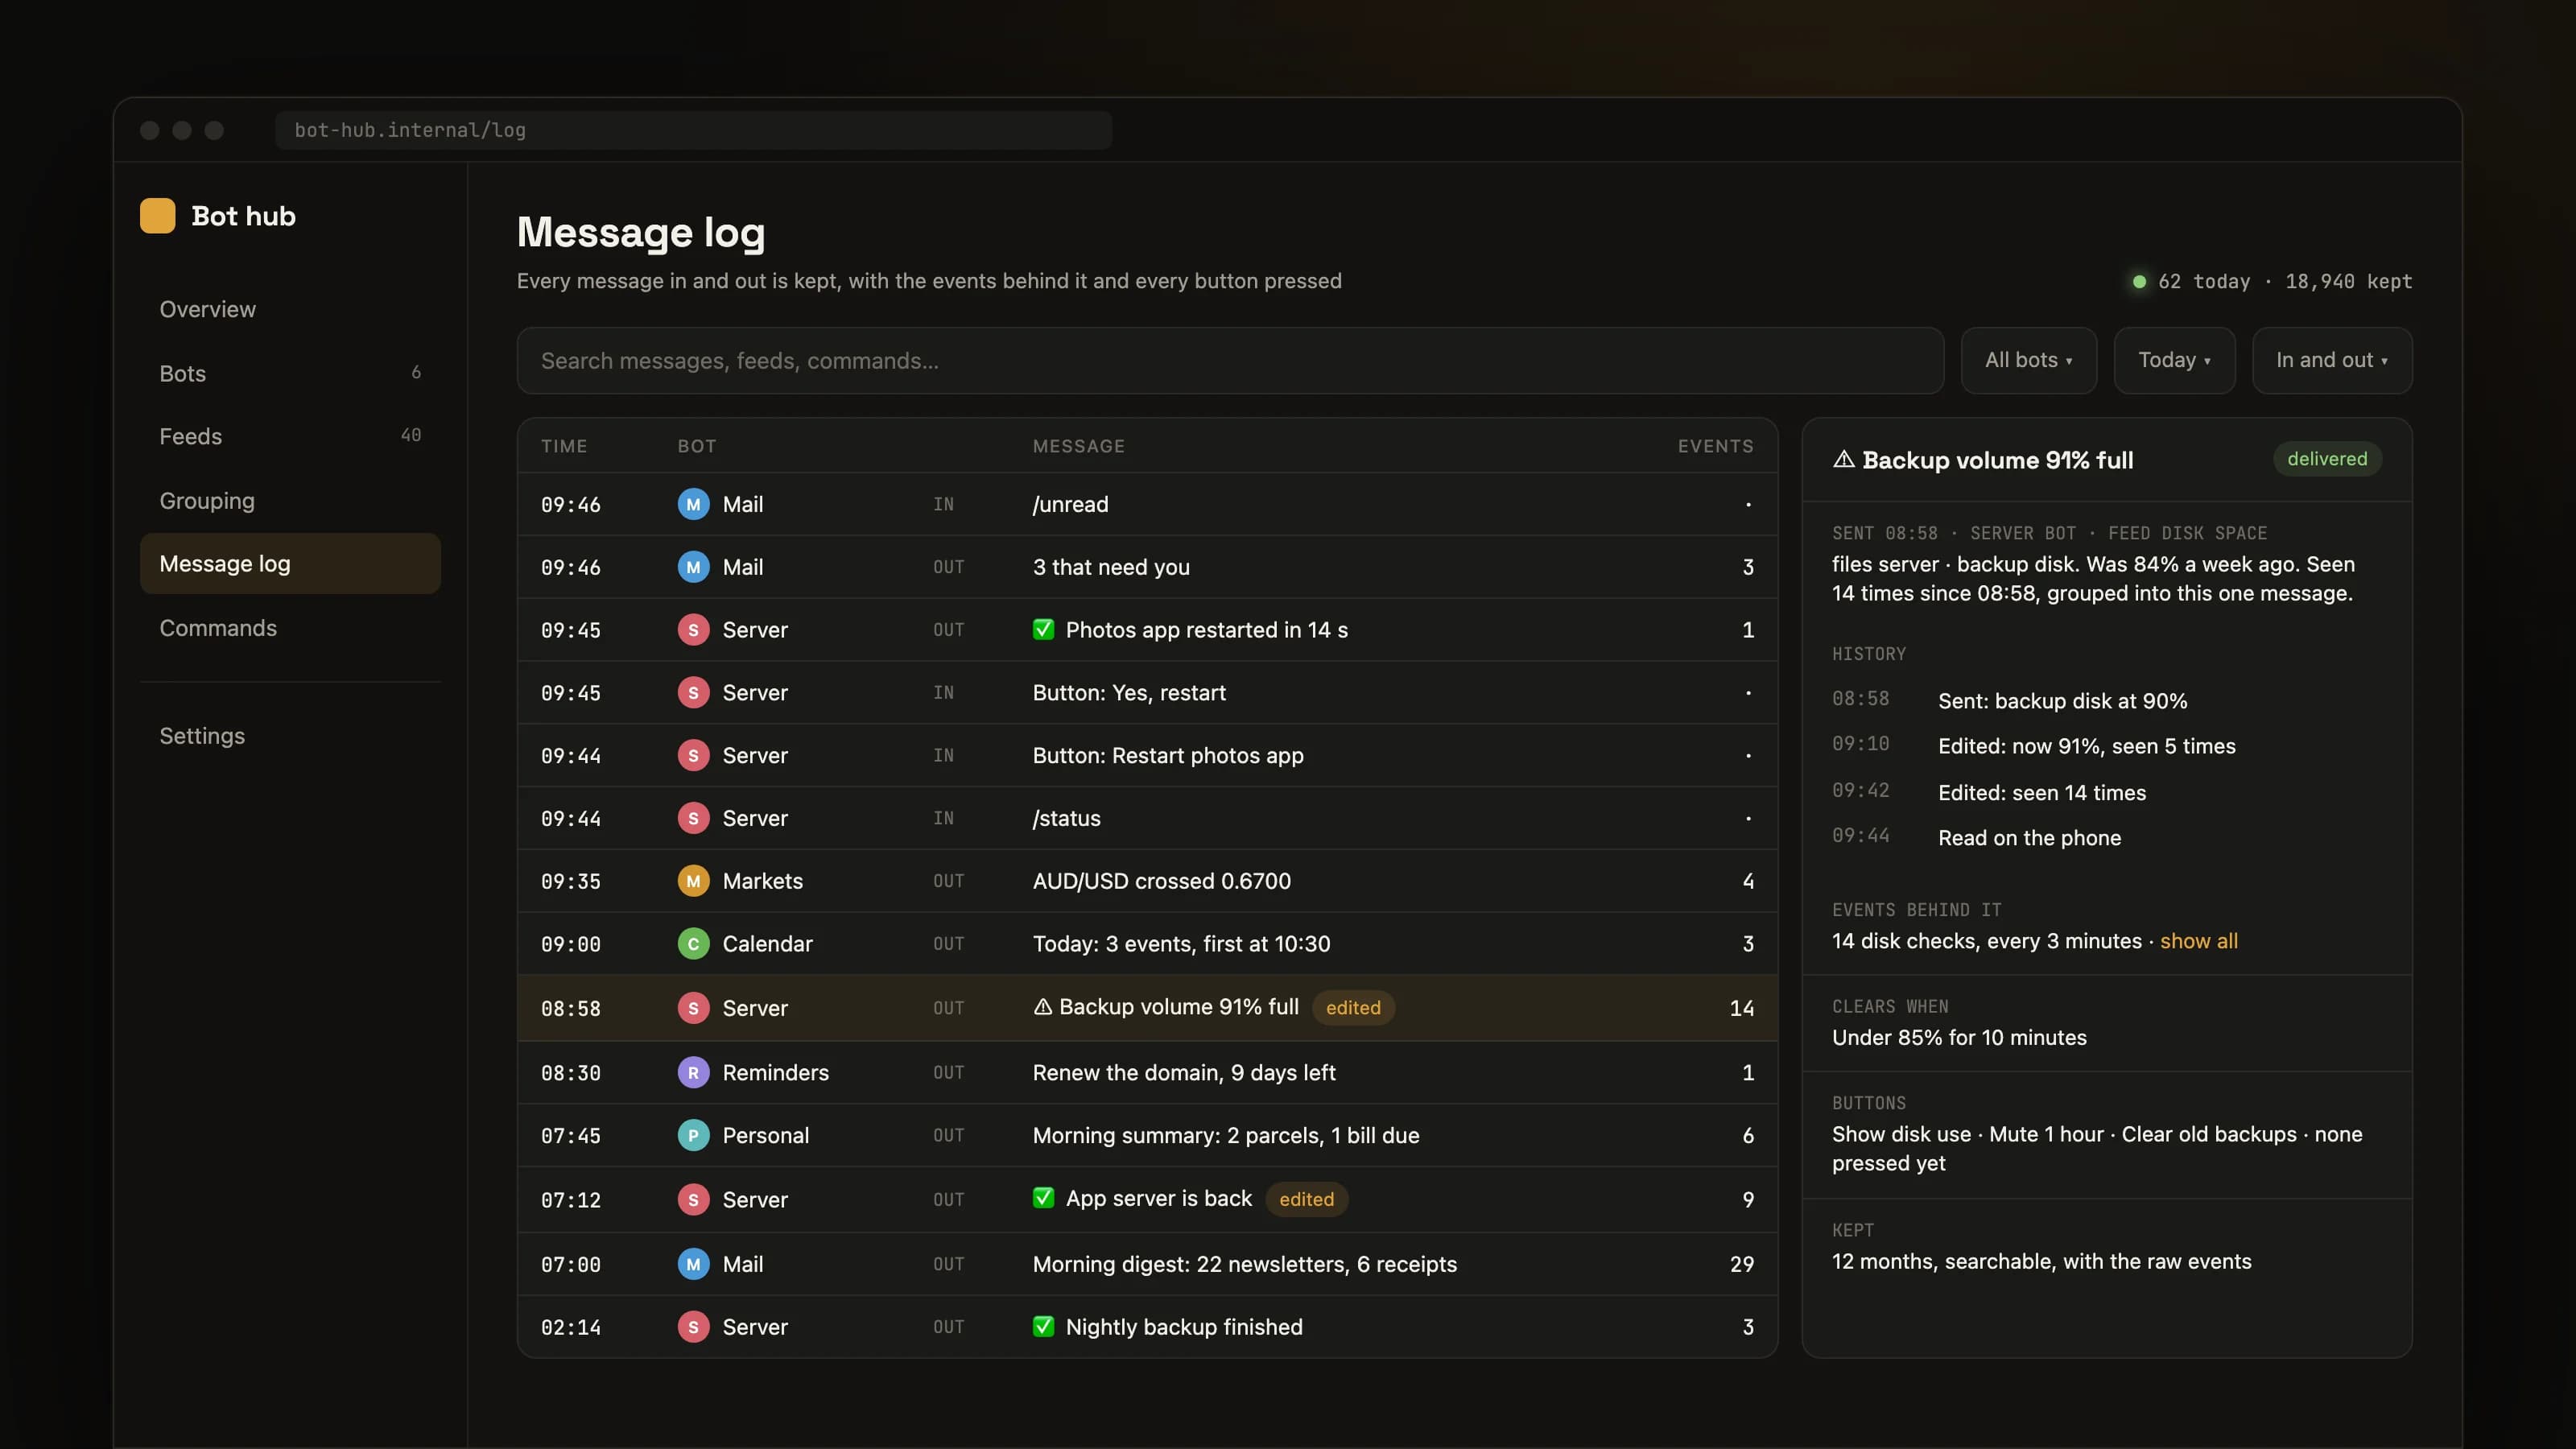Select '3 that need you' message
The image size is (2576, 1449).
(1111, 567)
